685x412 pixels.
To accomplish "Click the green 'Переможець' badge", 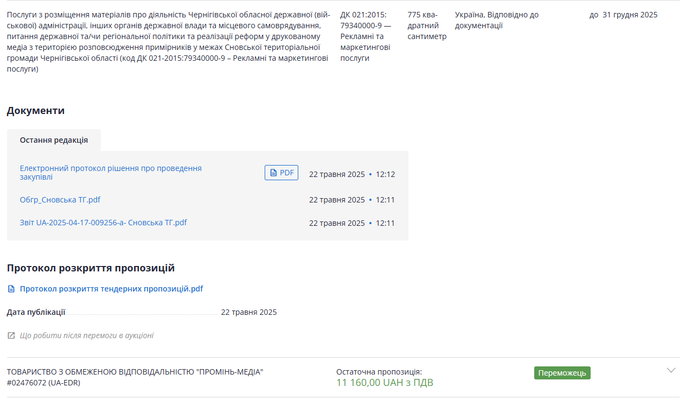I will [x=562, y=373].
